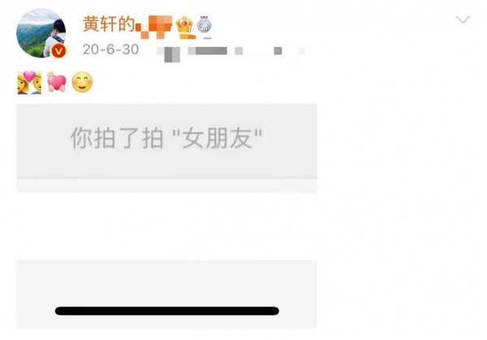
Task: Click the orange verified V badge
Action: pos(58,51)
